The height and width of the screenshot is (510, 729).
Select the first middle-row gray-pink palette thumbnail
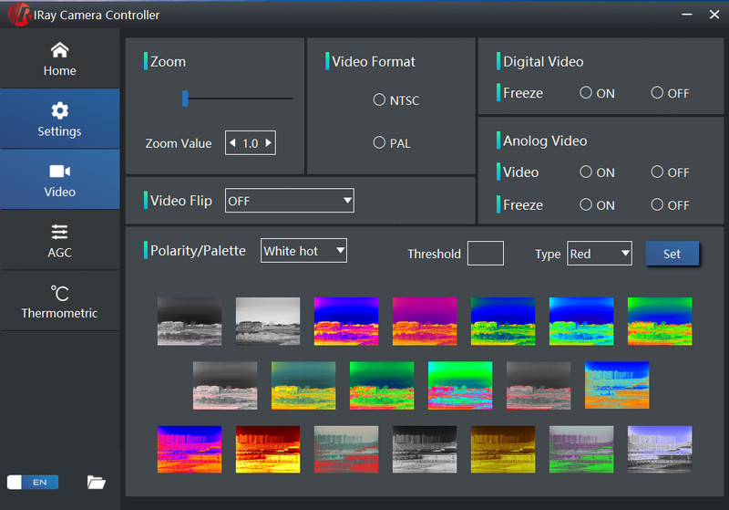[225, 385]
